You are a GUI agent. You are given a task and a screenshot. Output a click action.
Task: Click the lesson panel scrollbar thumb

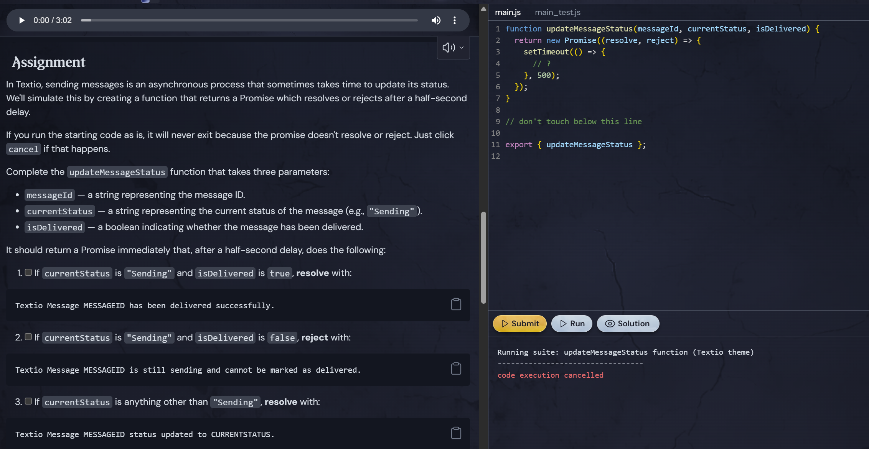[483, 258]
